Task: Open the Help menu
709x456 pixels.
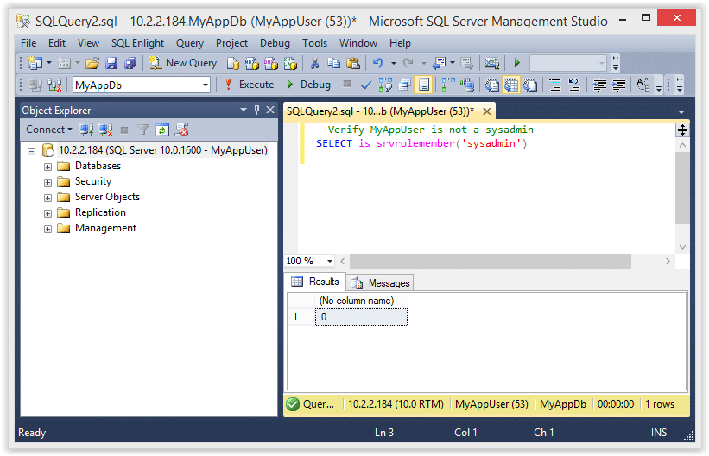Action: click(x=400, y=43)
